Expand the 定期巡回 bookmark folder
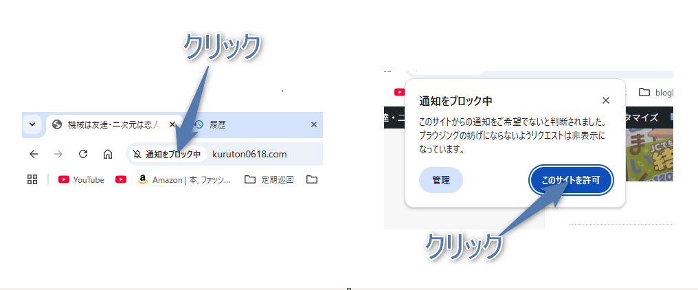Viewport: 698px width, 290px height. [269, 180]
